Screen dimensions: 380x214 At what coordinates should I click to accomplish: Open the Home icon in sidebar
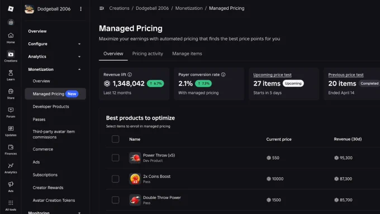(x=11, y=38)
